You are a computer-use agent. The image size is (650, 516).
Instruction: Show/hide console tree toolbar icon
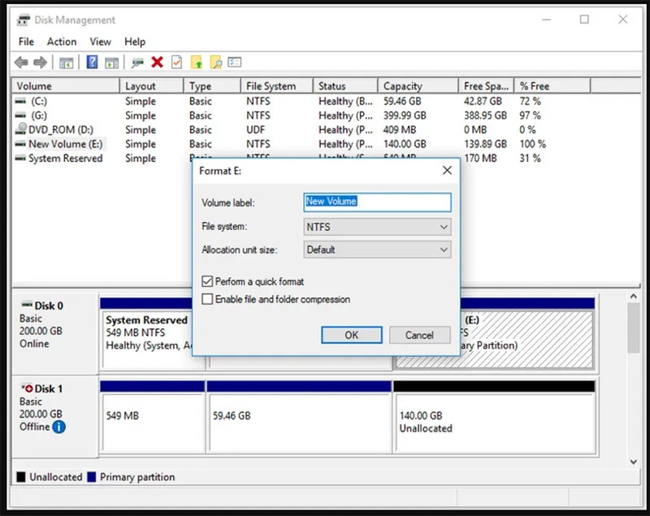[67, 63]
